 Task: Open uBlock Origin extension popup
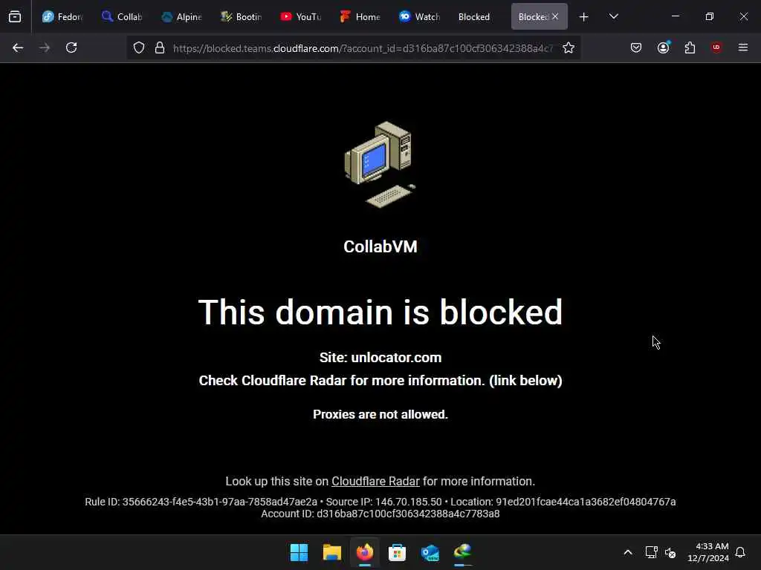point(716,47)
